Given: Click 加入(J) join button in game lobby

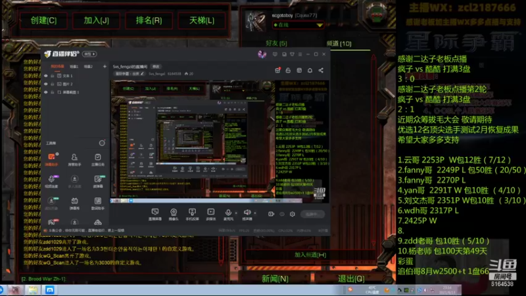Looking at the screenshot, I should click(96, 20).
